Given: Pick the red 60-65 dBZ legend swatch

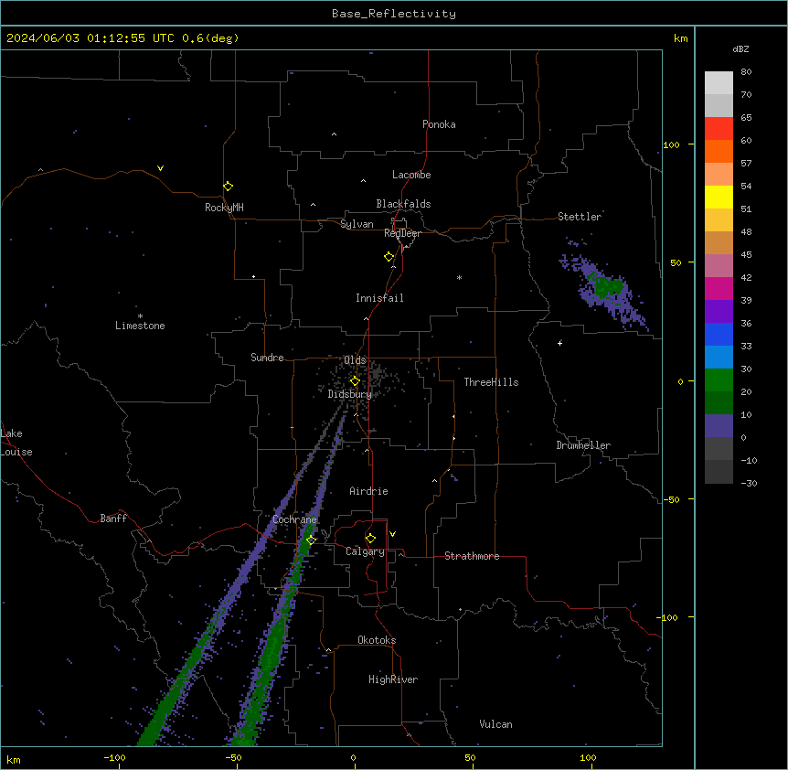Looking at the screenshot, I should pos(719,129).
